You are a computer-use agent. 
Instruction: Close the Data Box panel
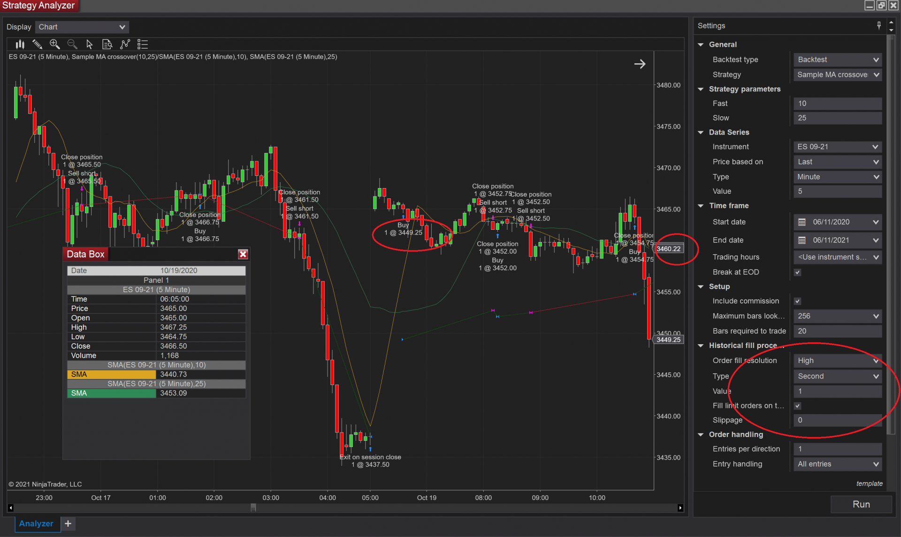tap(243, 254)
